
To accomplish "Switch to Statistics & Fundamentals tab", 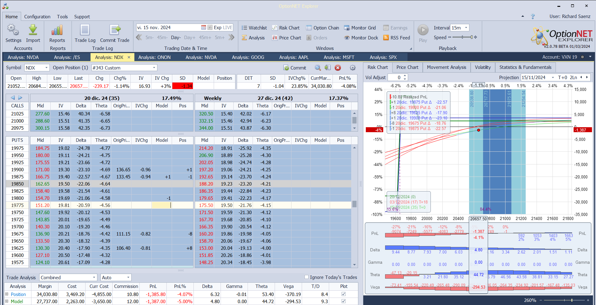I will pos(525,67).
